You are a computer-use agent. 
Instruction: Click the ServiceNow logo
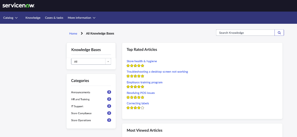[18, 5]
